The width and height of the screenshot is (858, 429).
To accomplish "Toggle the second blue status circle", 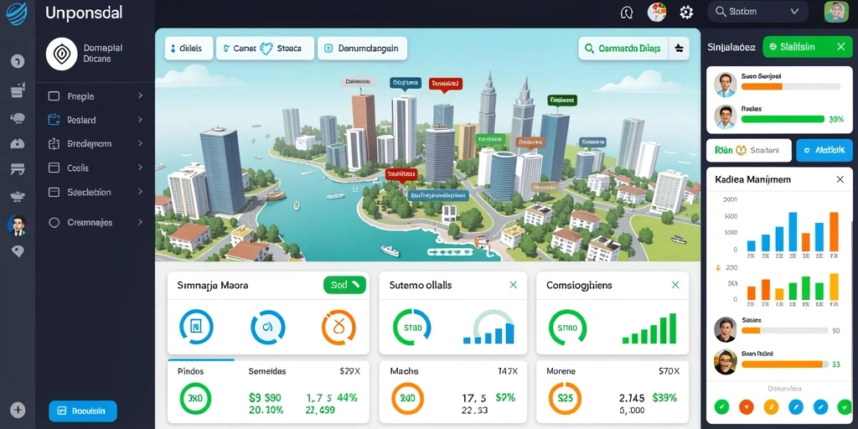I will click(821, 406).
